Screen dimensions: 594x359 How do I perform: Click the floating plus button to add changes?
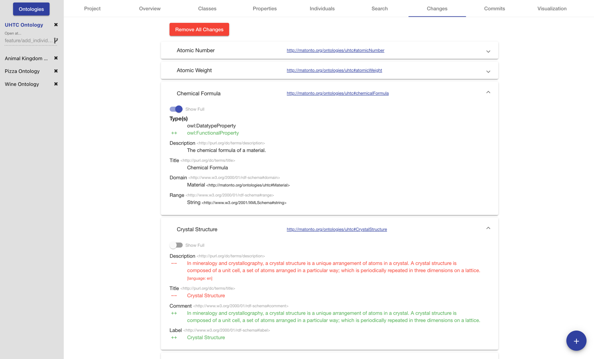point(576,341)
